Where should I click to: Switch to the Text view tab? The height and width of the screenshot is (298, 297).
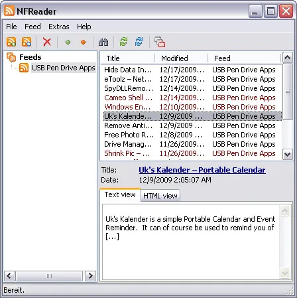click(120, 194)
